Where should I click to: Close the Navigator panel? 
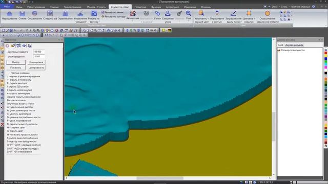point(61,40)
